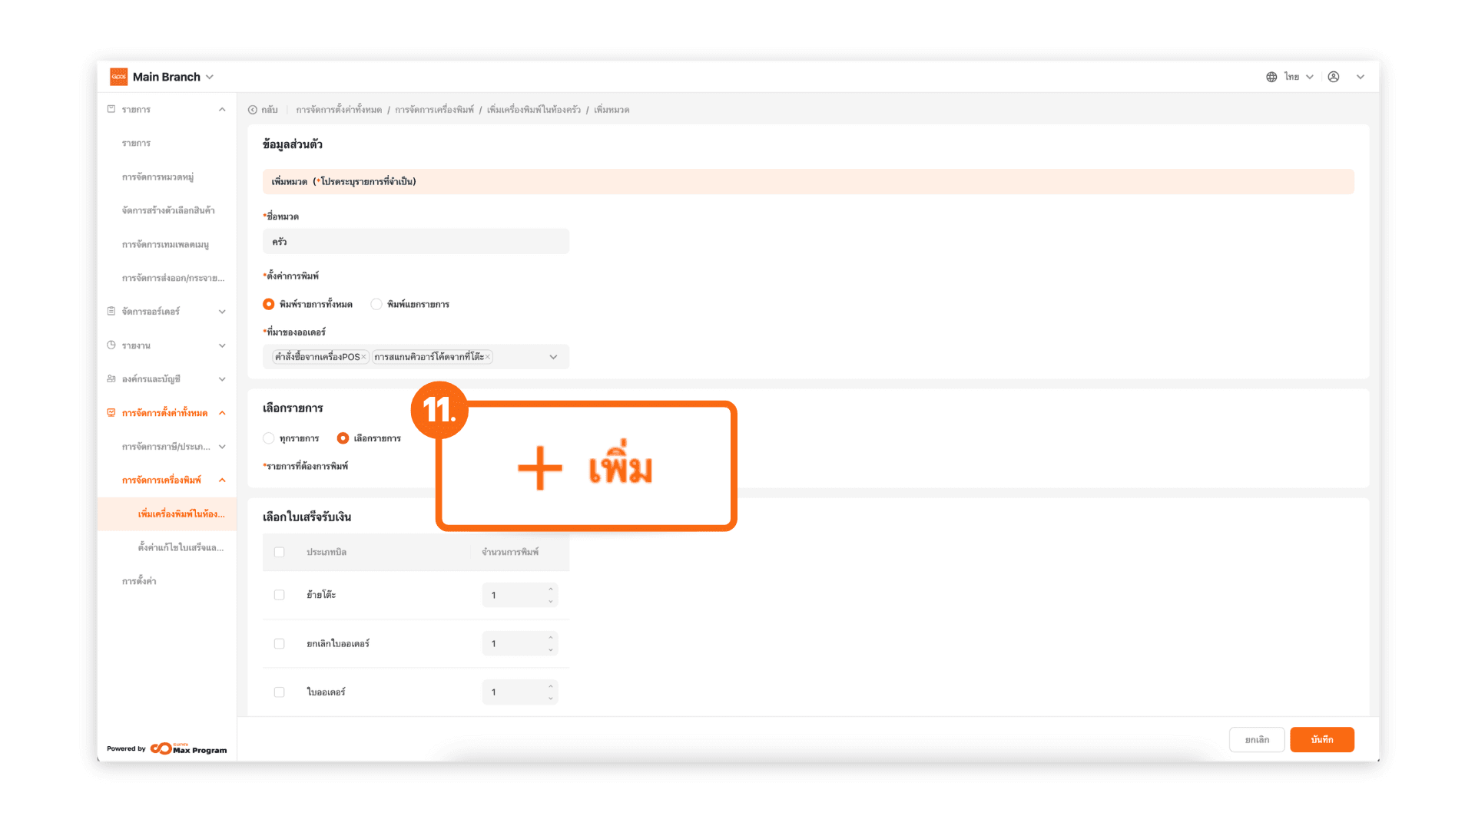Click องค์กรและบัญชี people icon in sidebar
Viewport: 1475px width, 829px height.
(x=111, y=379)
